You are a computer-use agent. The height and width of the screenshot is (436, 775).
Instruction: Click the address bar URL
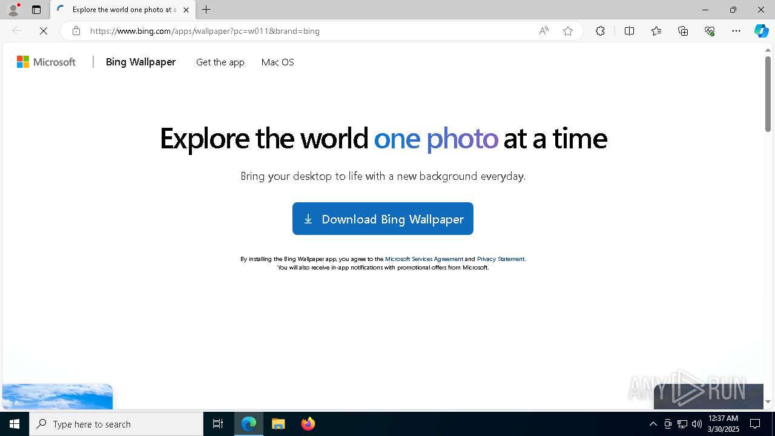(205, 31)
